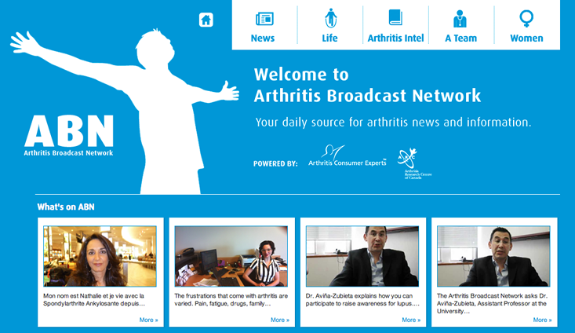Click the 'Welcome to Arthritis Broadcast Network' heading
Screen dimensions: 575x333
[367, 85]
